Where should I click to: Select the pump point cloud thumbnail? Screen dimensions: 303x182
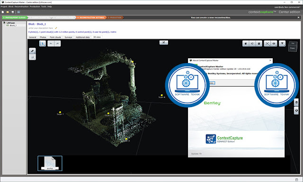click(x=50, y=164)
